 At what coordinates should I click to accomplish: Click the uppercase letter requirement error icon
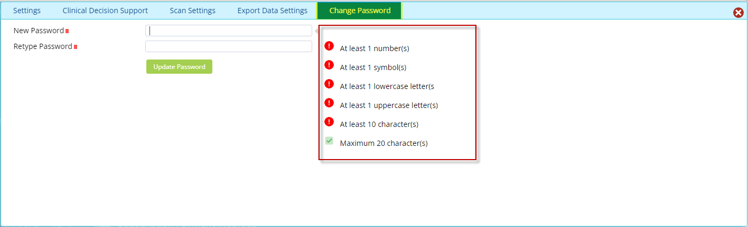tap(329, 103)
